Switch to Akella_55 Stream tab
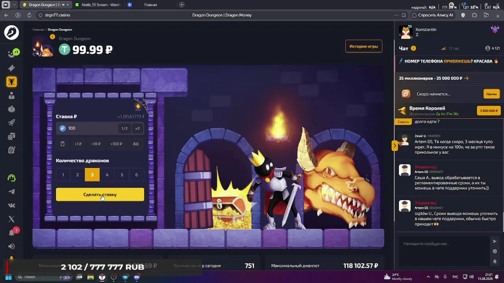 click(98, 5)
